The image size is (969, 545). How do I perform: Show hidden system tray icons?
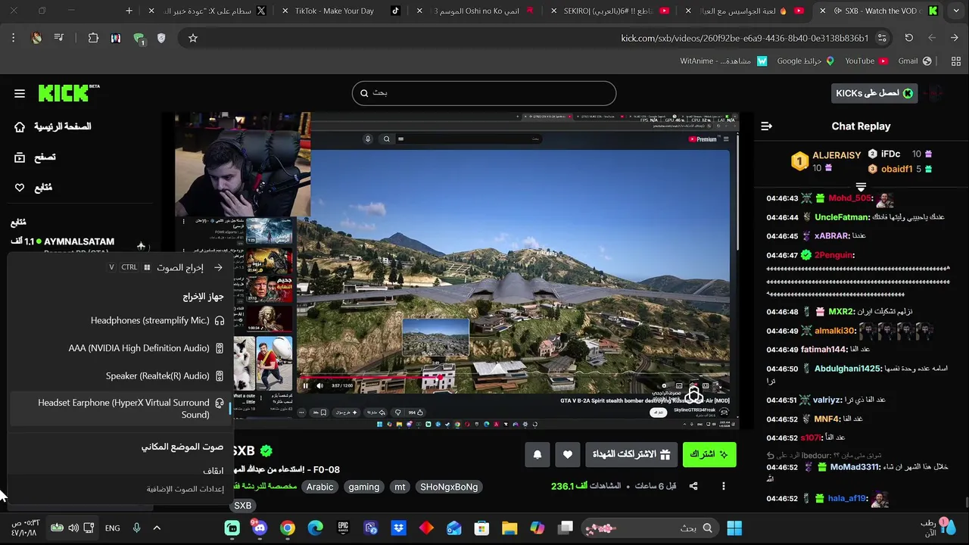click(157, 528)
